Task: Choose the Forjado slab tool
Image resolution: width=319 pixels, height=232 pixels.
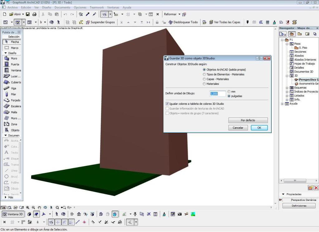Action: tap(12, 100)
